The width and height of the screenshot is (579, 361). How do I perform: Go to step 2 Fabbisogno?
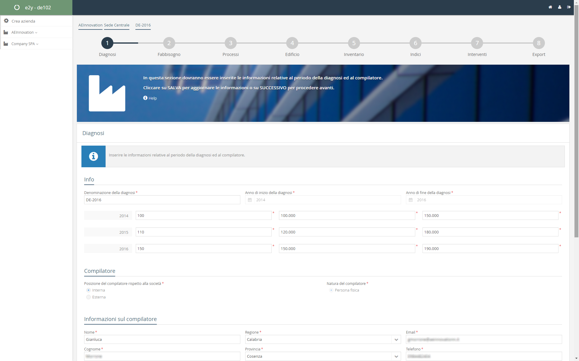[x=169, y=43]
